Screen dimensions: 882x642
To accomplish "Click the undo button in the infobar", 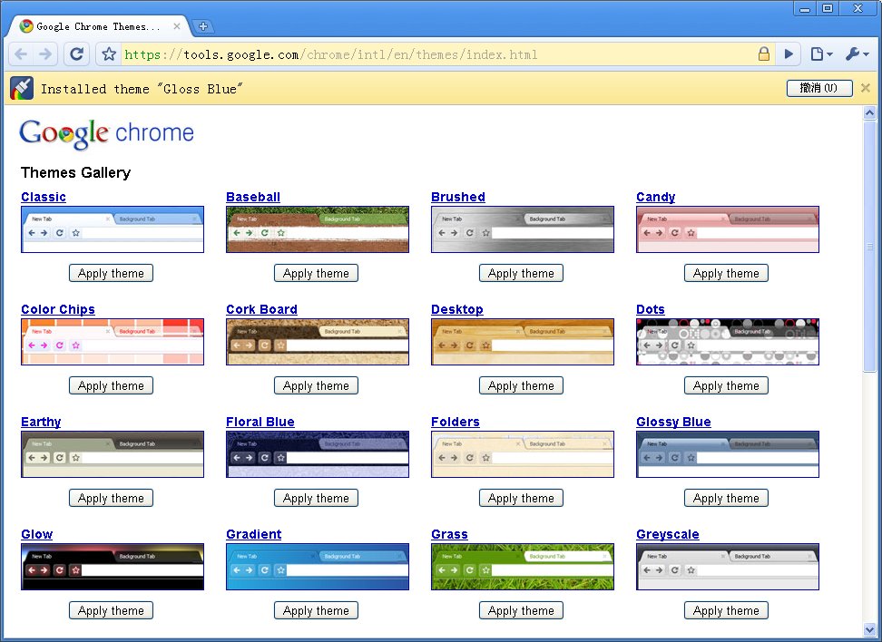I will [x=818, y=88].
